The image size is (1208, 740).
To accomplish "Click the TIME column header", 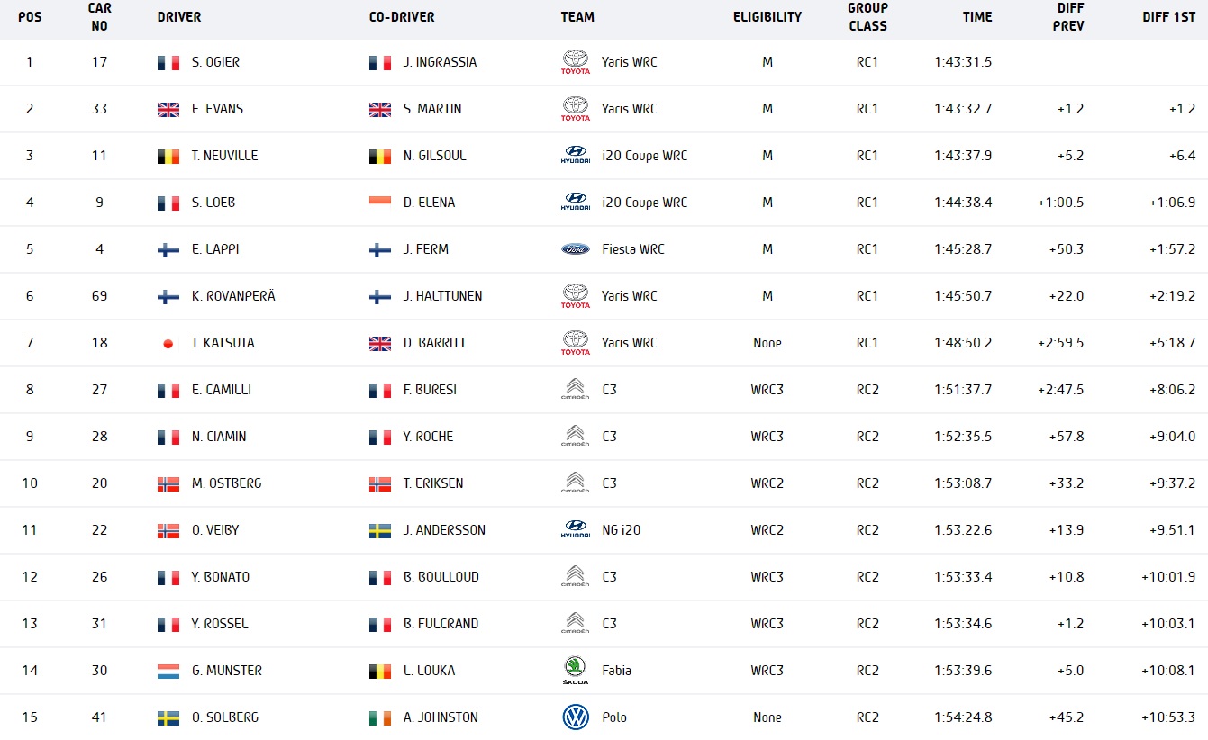I will 976,17.
